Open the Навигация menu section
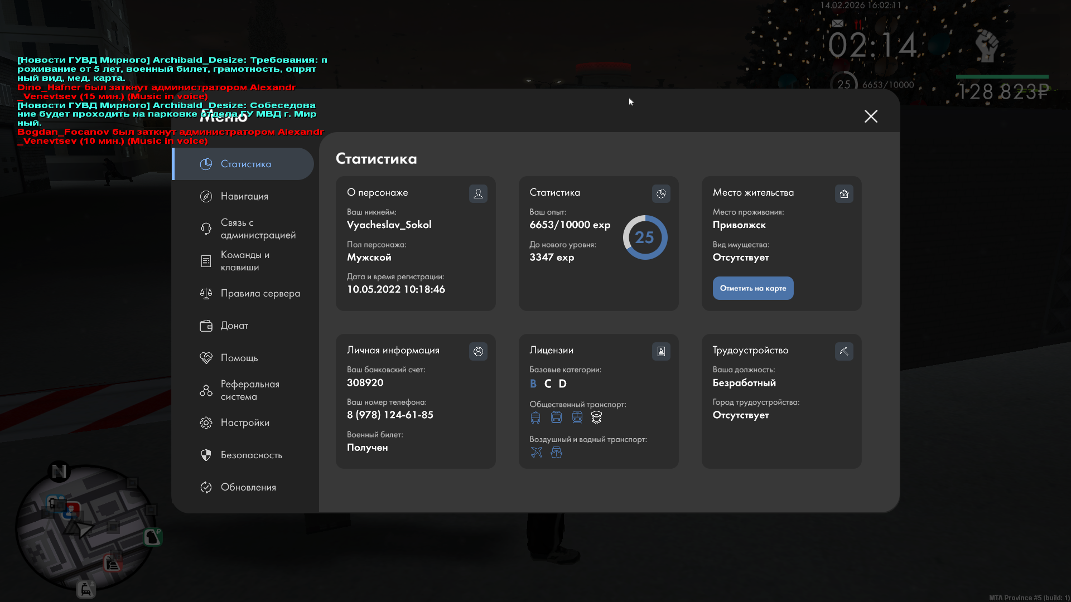 pyautogui.click(x=244, y=196)
